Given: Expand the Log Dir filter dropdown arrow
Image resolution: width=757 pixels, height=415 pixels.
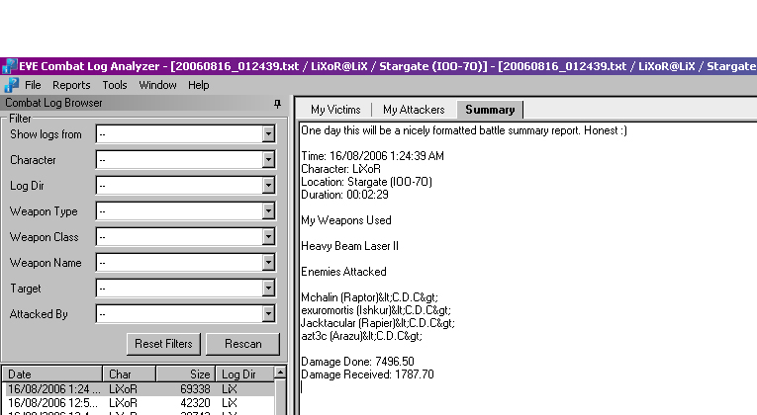Looking at the screenshot, I should point(268,185).
